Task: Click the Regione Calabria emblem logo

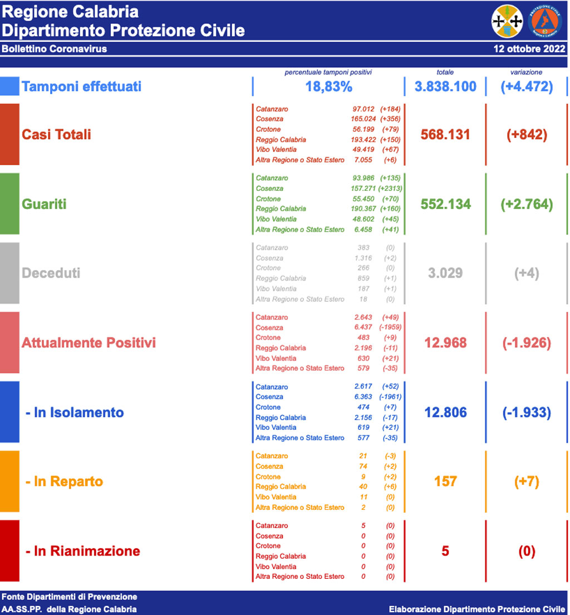Action: click(x=507, y=21)
